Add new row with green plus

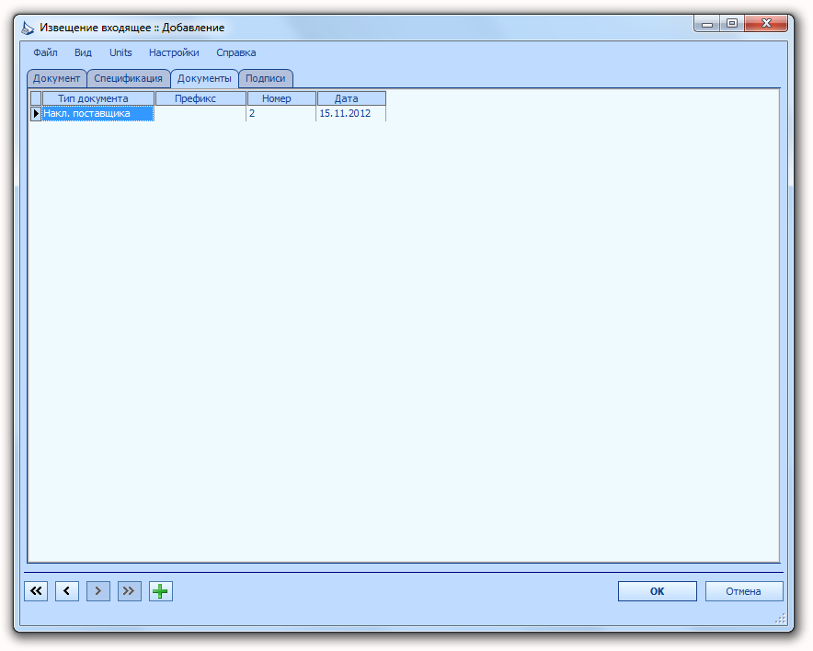click(x=161, y=591)
